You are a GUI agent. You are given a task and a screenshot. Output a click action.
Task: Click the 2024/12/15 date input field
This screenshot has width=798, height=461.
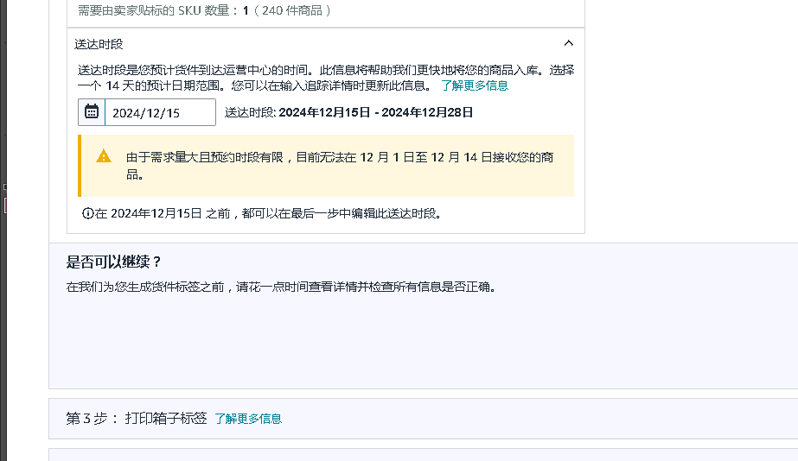click(160, 112)
